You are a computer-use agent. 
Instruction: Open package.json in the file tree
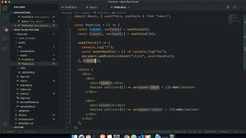[26, 119]
